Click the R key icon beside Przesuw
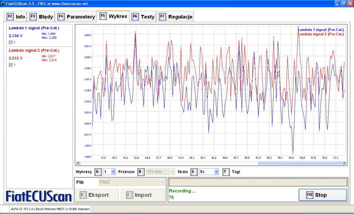The height and width of the screenshot is (214, 354). (x=140, y=172)
